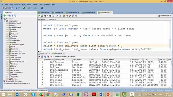
Task: Click the binoculars Find DB Object icon
Action: point(42,8)
